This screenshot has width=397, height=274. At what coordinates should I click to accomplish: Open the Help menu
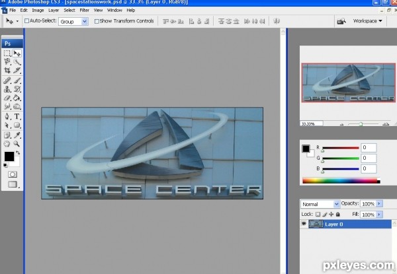coord(131,11)
